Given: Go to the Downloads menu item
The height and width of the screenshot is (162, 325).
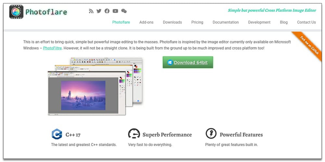Looking at the screenshot, I should [173, 22].
